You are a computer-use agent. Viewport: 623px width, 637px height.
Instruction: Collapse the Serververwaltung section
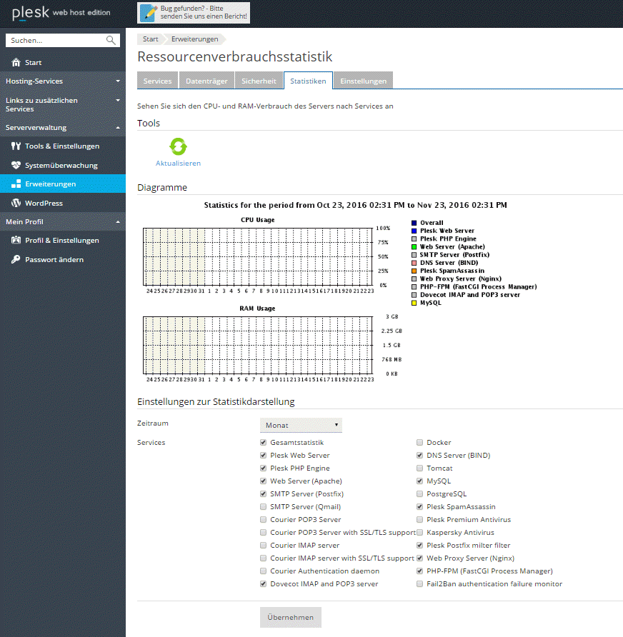click(x=63, y=127)
